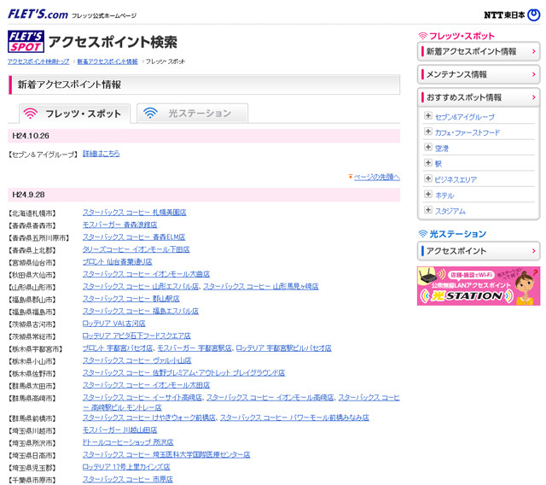Click 空港 sidebar category link
The height and width of the screenshot is (485, 546).
coord(442,149)
